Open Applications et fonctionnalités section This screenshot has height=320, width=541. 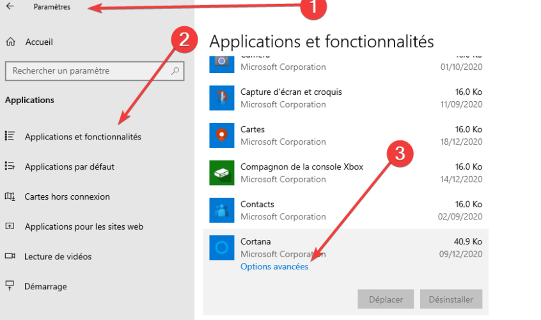[82, 136]
